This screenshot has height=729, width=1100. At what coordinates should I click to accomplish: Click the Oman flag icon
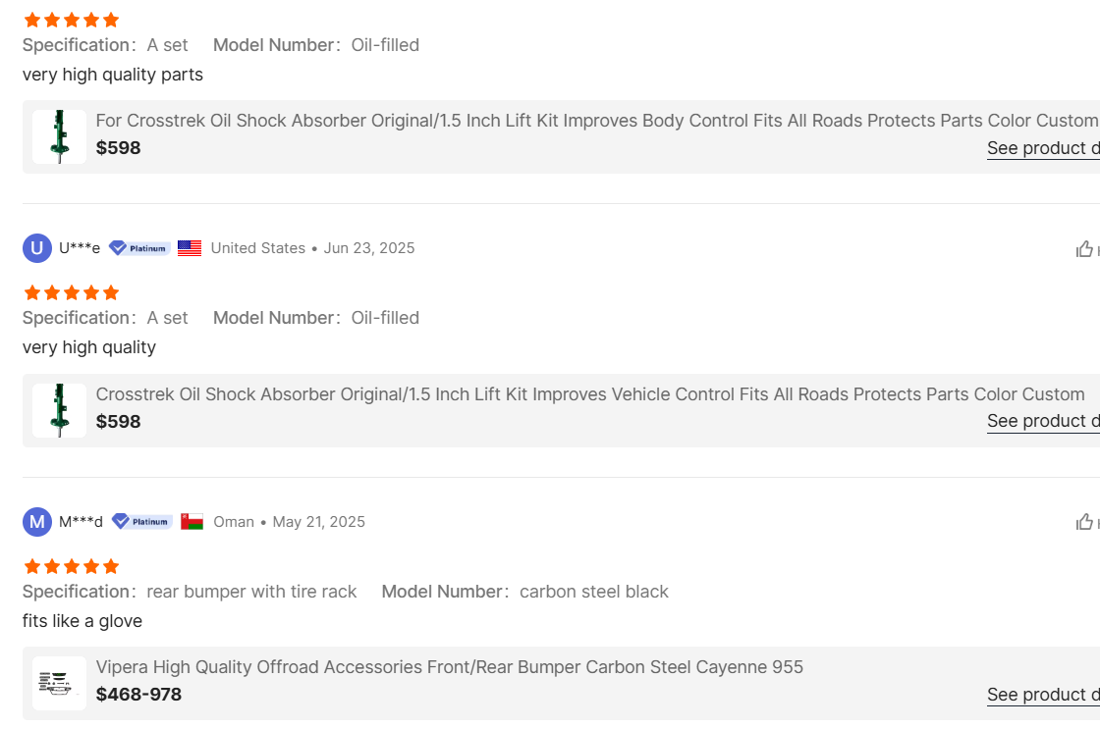[192, 522]
